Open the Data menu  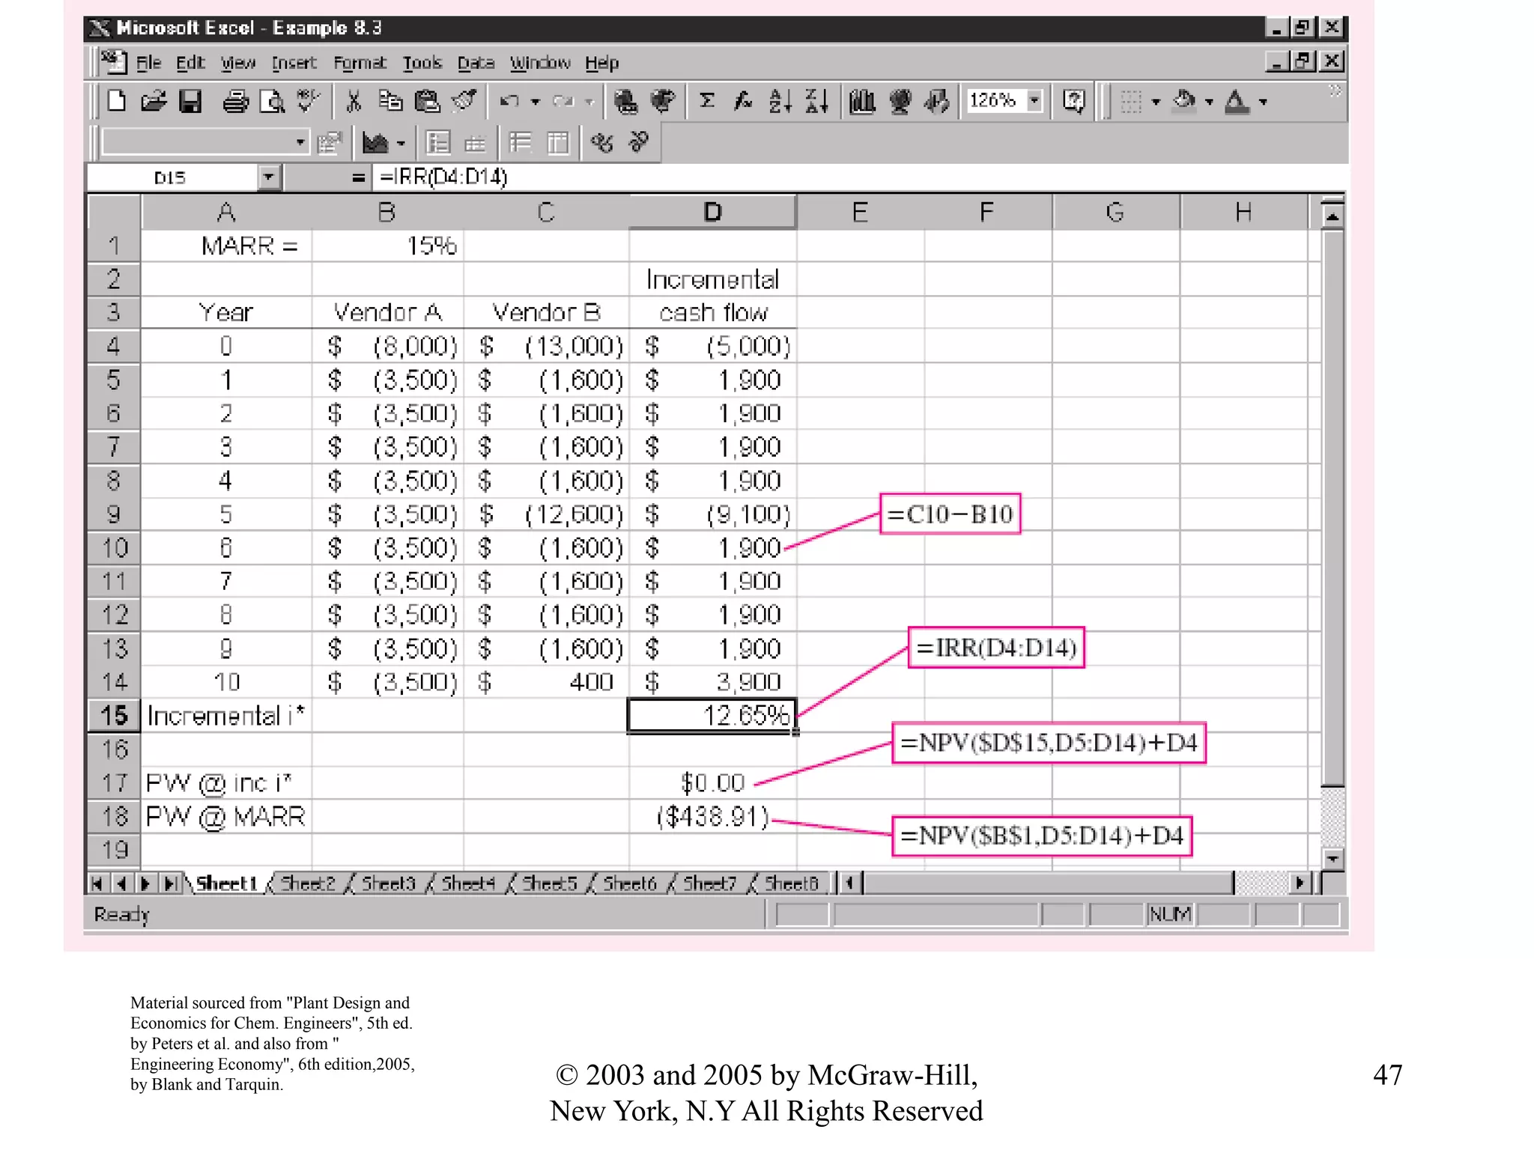tap(476, 63)
